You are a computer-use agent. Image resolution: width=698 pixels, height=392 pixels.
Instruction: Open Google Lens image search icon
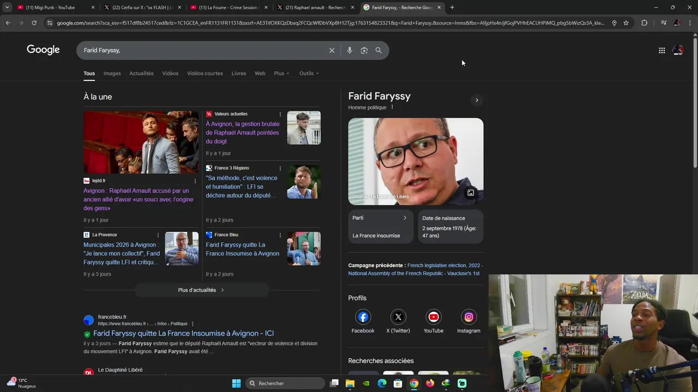364,50
